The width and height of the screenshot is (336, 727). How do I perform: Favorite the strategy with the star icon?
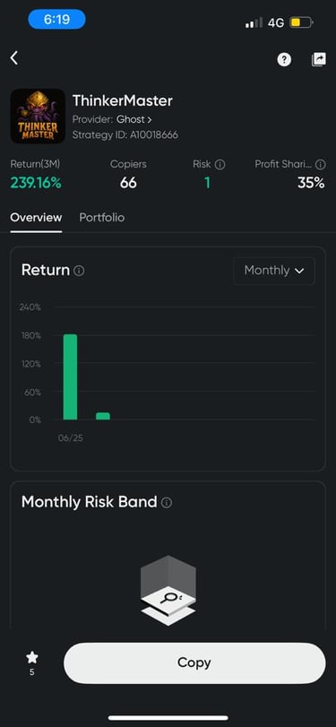pos(32,657)
